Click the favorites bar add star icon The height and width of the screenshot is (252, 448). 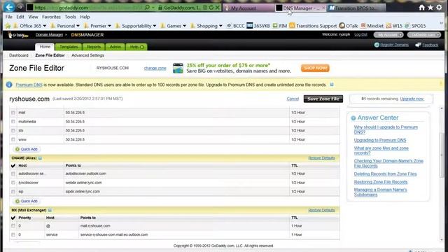tap(8, 26)
